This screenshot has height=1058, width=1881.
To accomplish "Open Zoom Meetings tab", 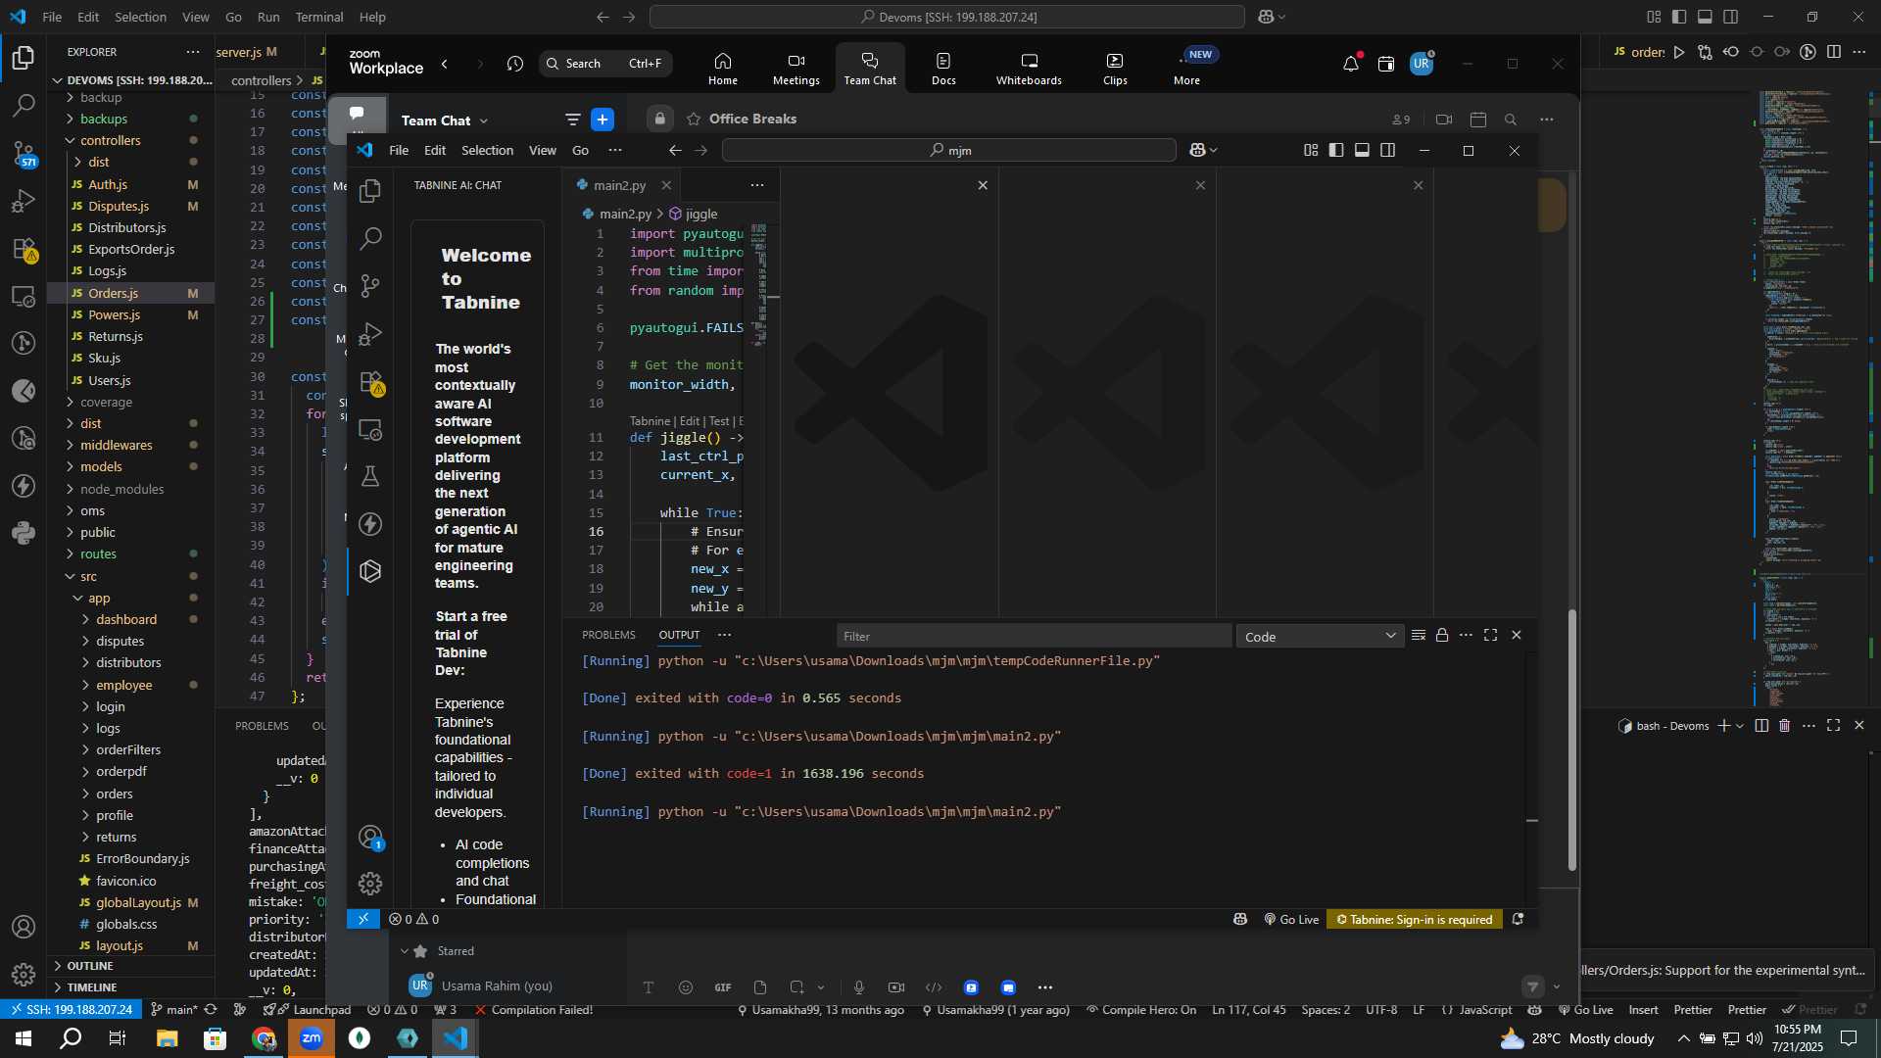I will 796,69.
